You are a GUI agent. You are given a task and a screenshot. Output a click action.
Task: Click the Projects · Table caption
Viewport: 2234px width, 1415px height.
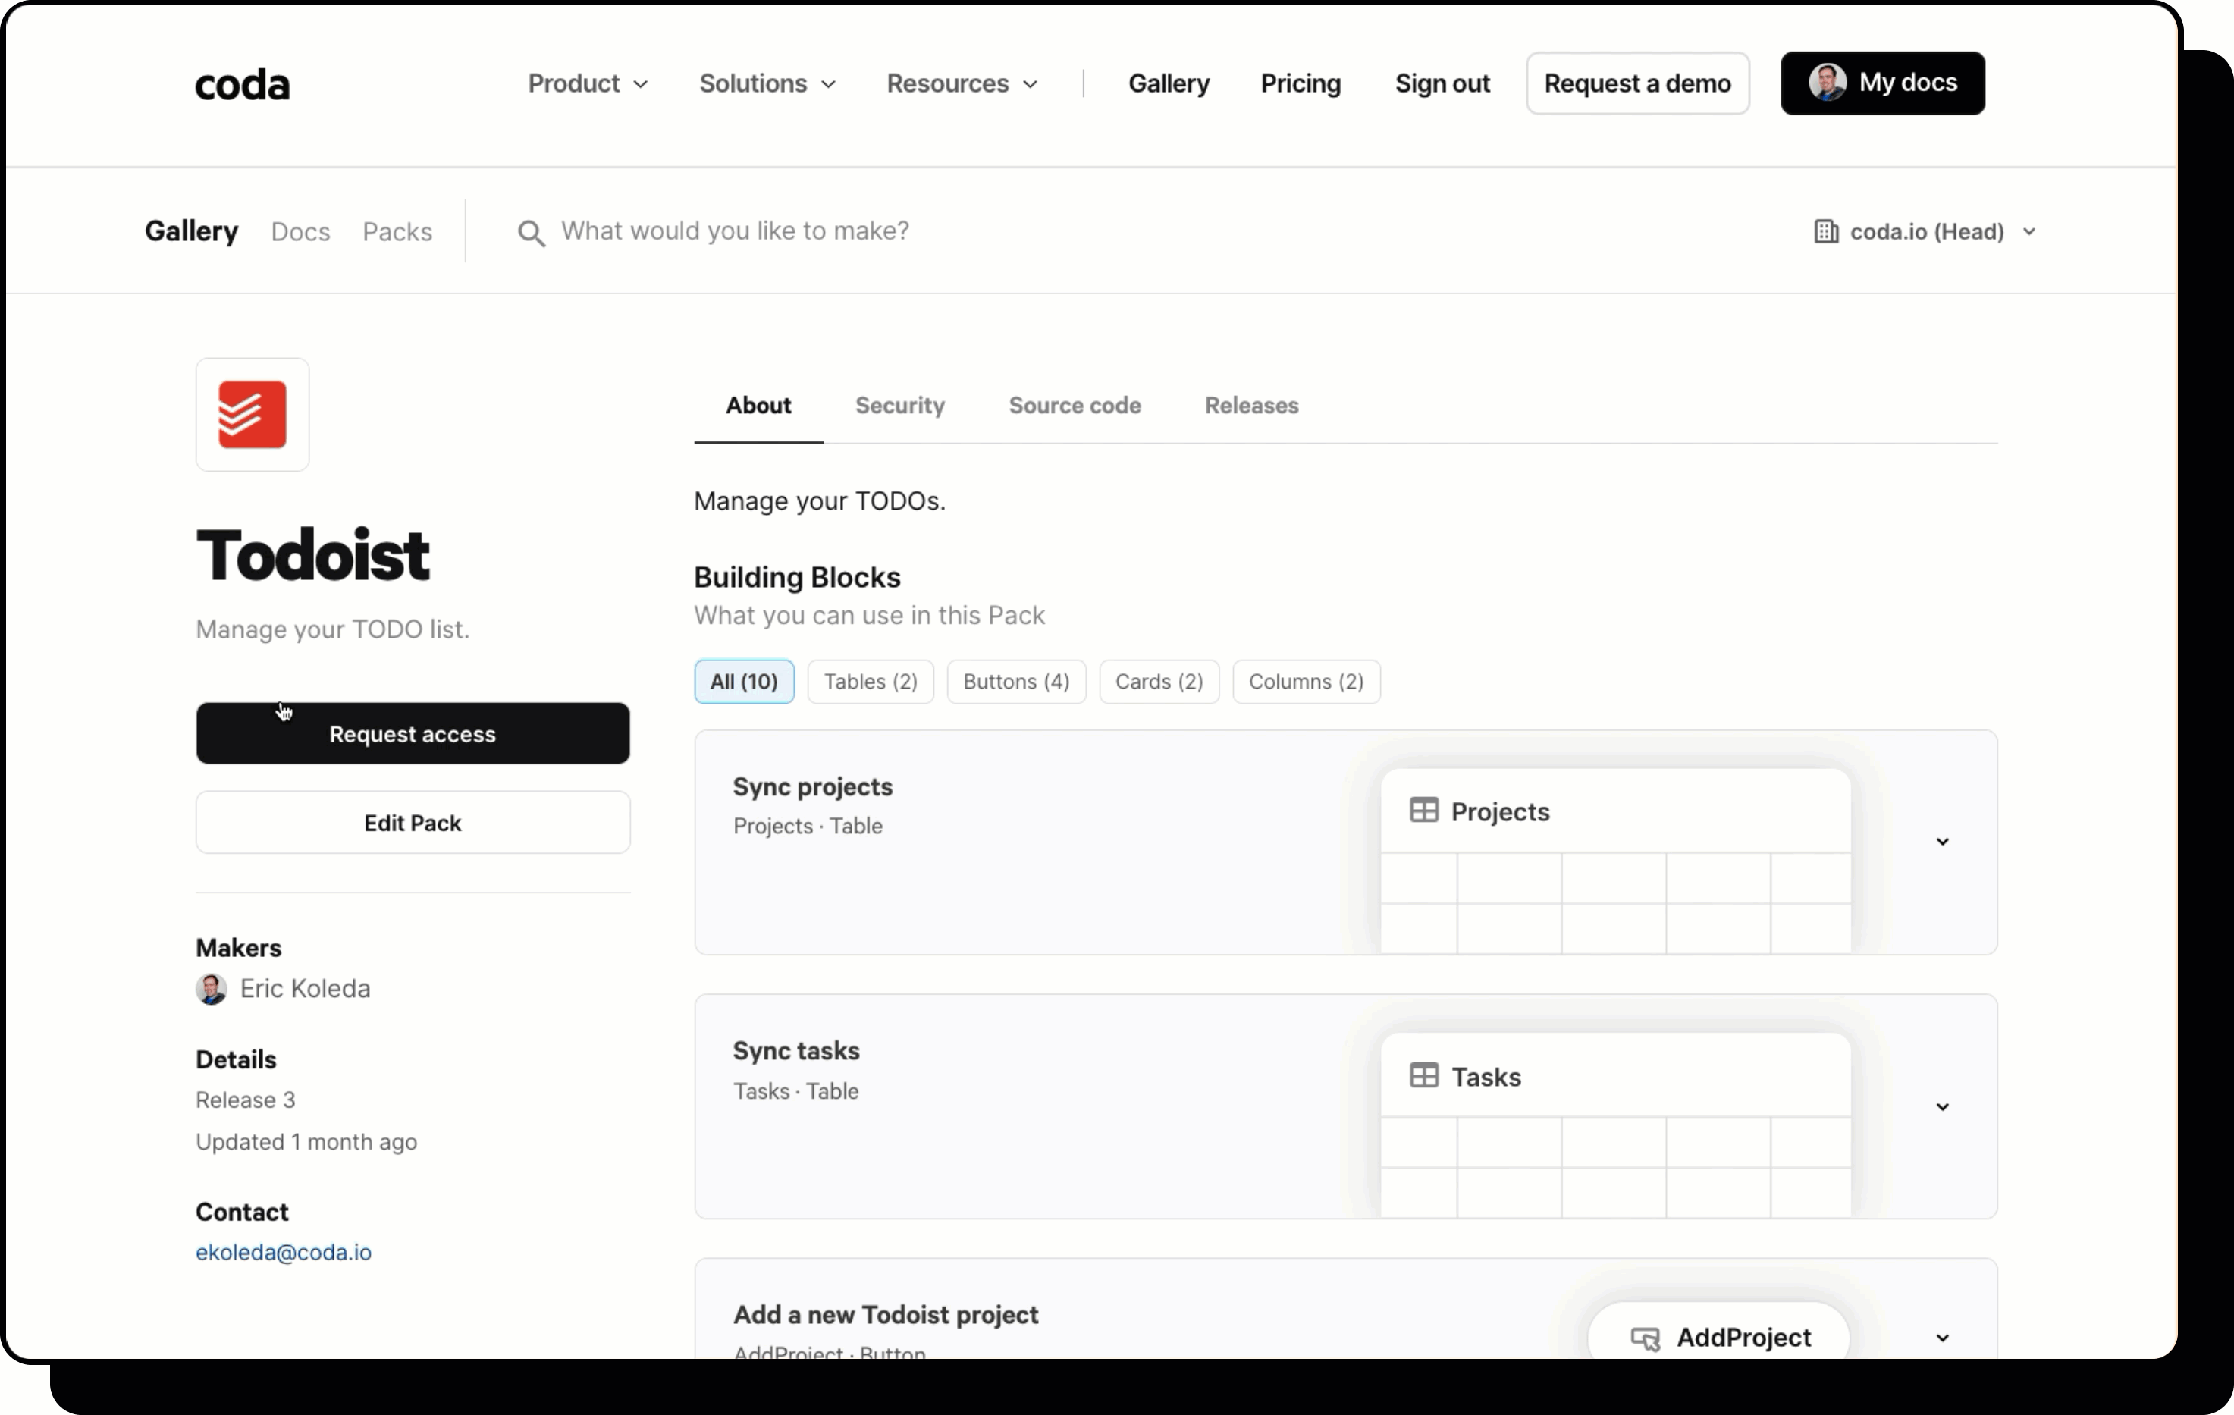807,826
